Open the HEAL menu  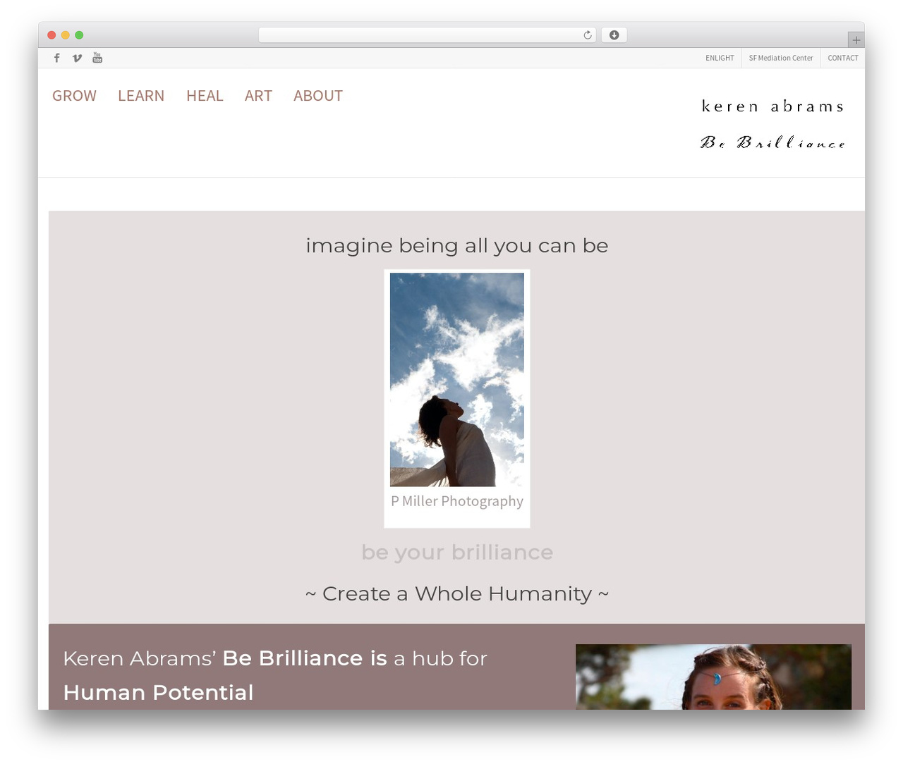[x=205, y=96]
